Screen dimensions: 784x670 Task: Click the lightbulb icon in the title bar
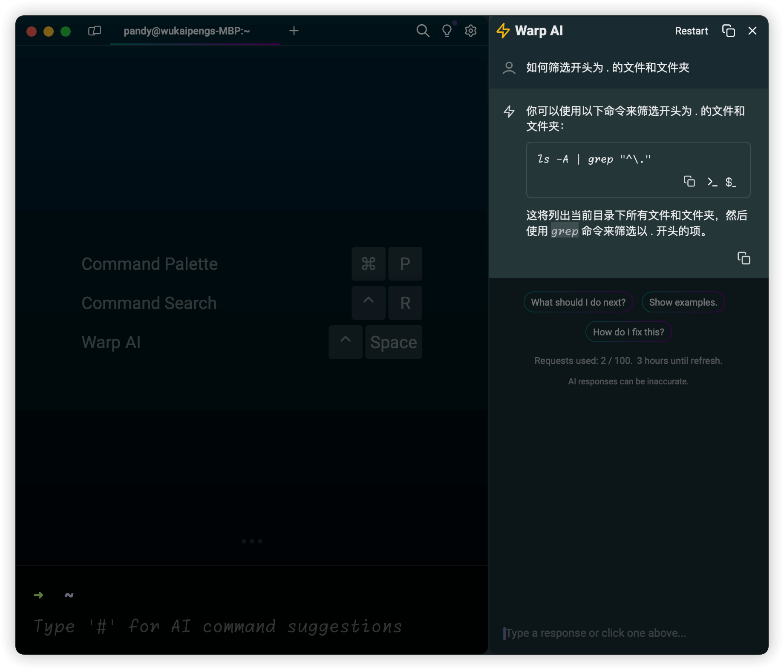point(447,31)
